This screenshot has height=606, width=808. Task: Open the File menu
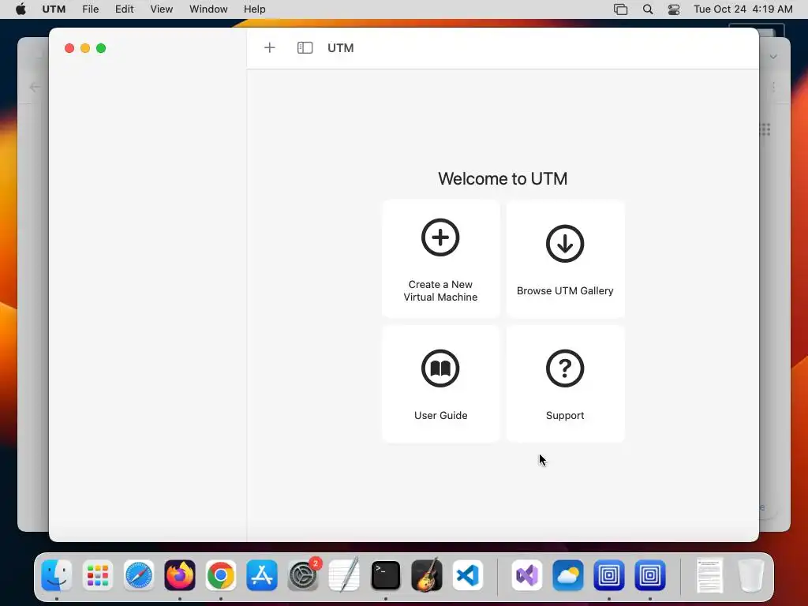[x=90, y=9]
